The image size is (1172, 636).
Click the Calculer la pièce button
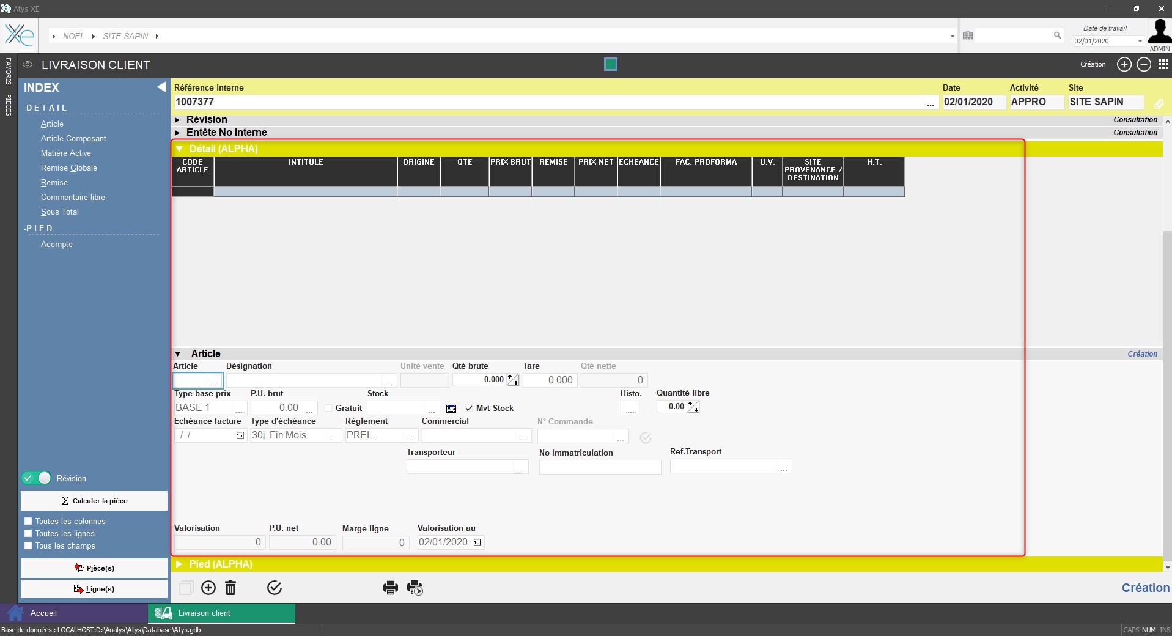pos(94,501)
